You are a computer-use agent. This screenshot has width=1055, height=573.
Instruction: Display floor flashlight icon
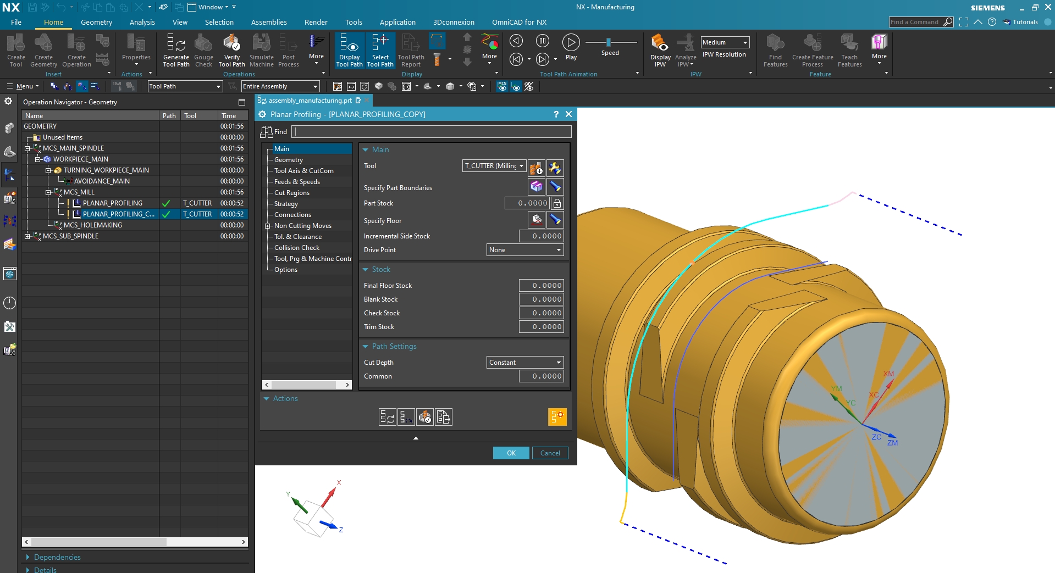coord(555,220)
